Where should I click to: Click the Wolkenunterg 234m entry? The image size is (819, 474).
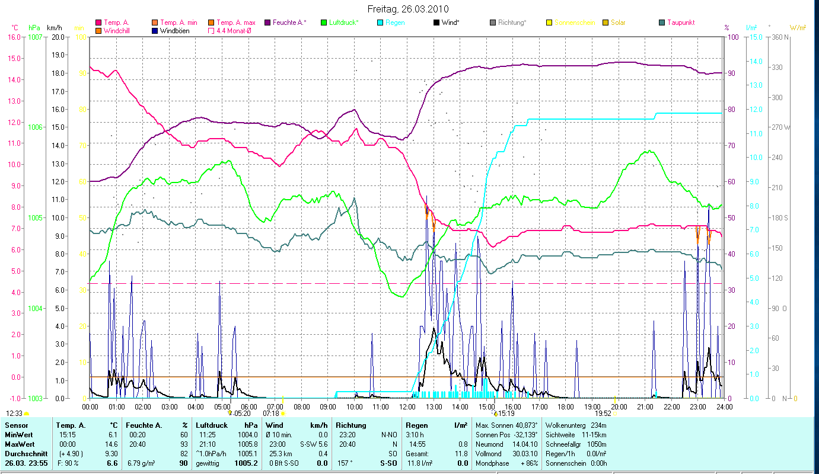click(575, 425)
